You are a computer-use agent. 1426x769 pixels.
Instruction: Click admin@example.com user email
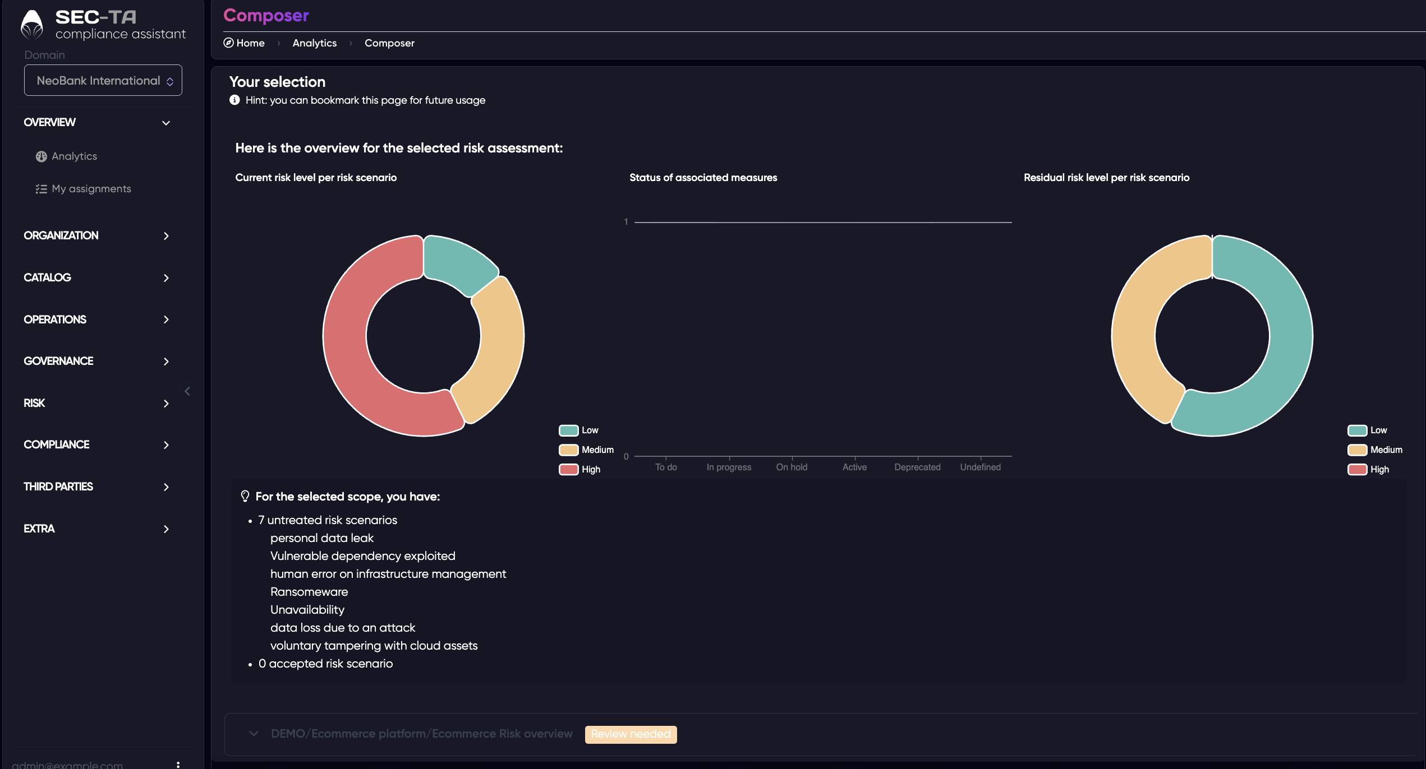[x=67, y=765]
